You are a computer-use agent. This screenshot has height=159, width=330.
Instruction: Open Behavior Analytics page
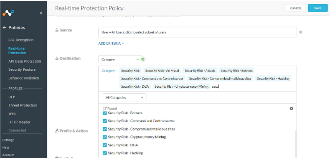(x=24, y=78)
